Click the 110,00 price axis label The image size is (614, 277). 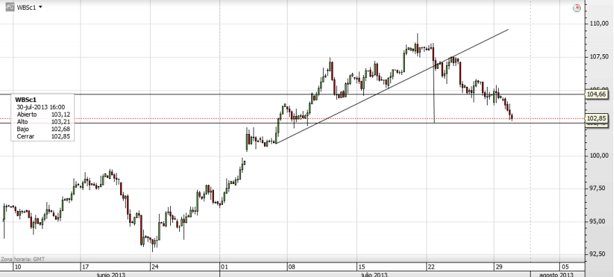click(599, 24)
